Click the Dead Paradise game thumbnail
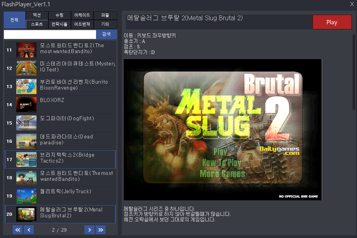This screenshot has width=357, height=238. [x=27, y=141]
